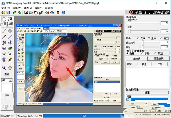171x118 pixels.
Task: Click the 水平 button in left panel
Action: 7,95
